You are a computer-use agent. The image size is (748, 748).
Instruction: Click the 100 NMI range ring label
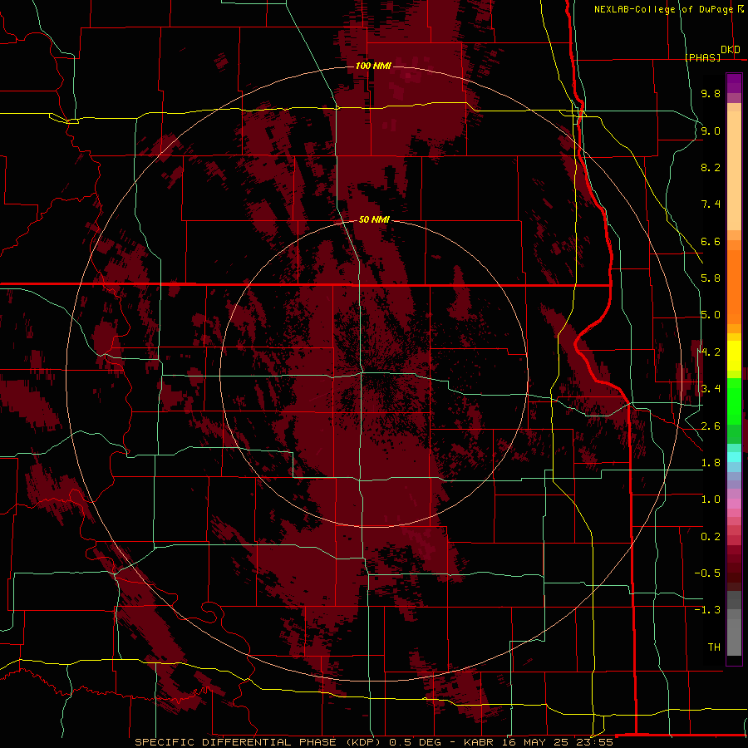click(x=373, y=66)
